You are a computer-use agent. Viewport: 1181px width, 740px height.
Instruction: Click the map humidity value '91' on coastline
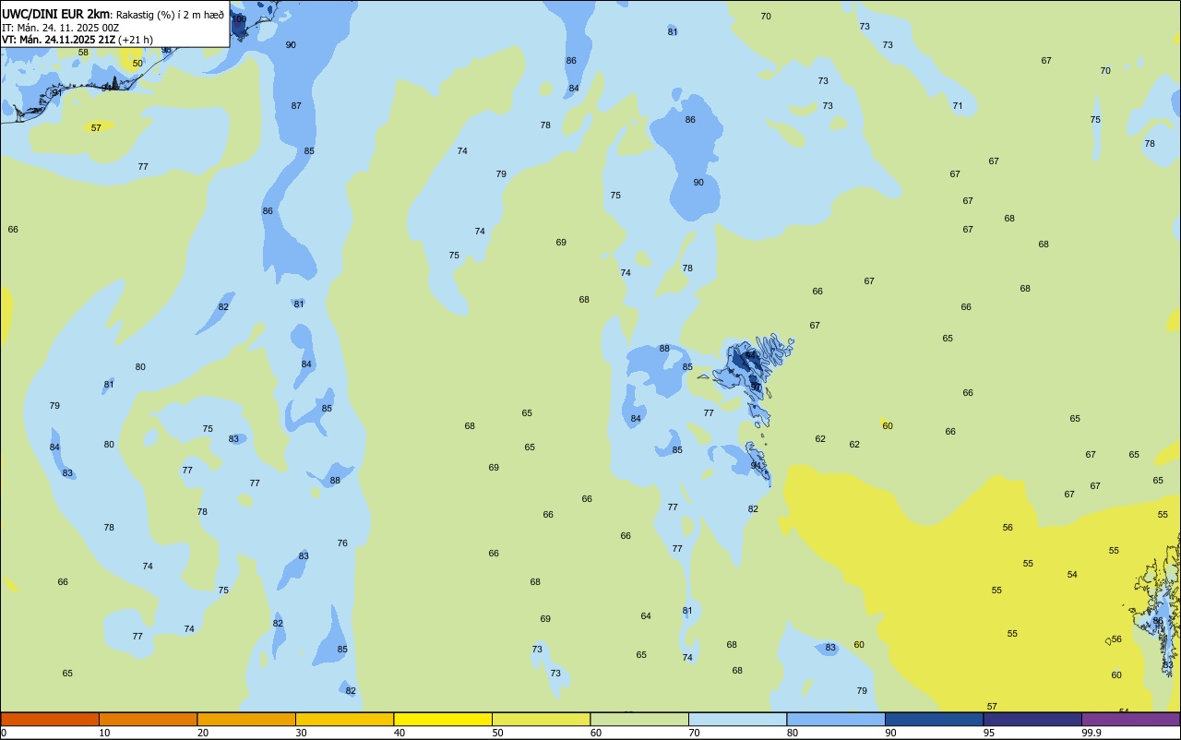(57, 93)
